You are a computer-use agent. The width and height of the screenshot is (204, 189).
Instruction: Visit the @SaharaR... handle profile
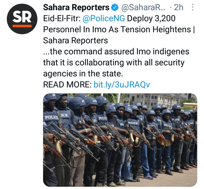click(x=143, y=7)
